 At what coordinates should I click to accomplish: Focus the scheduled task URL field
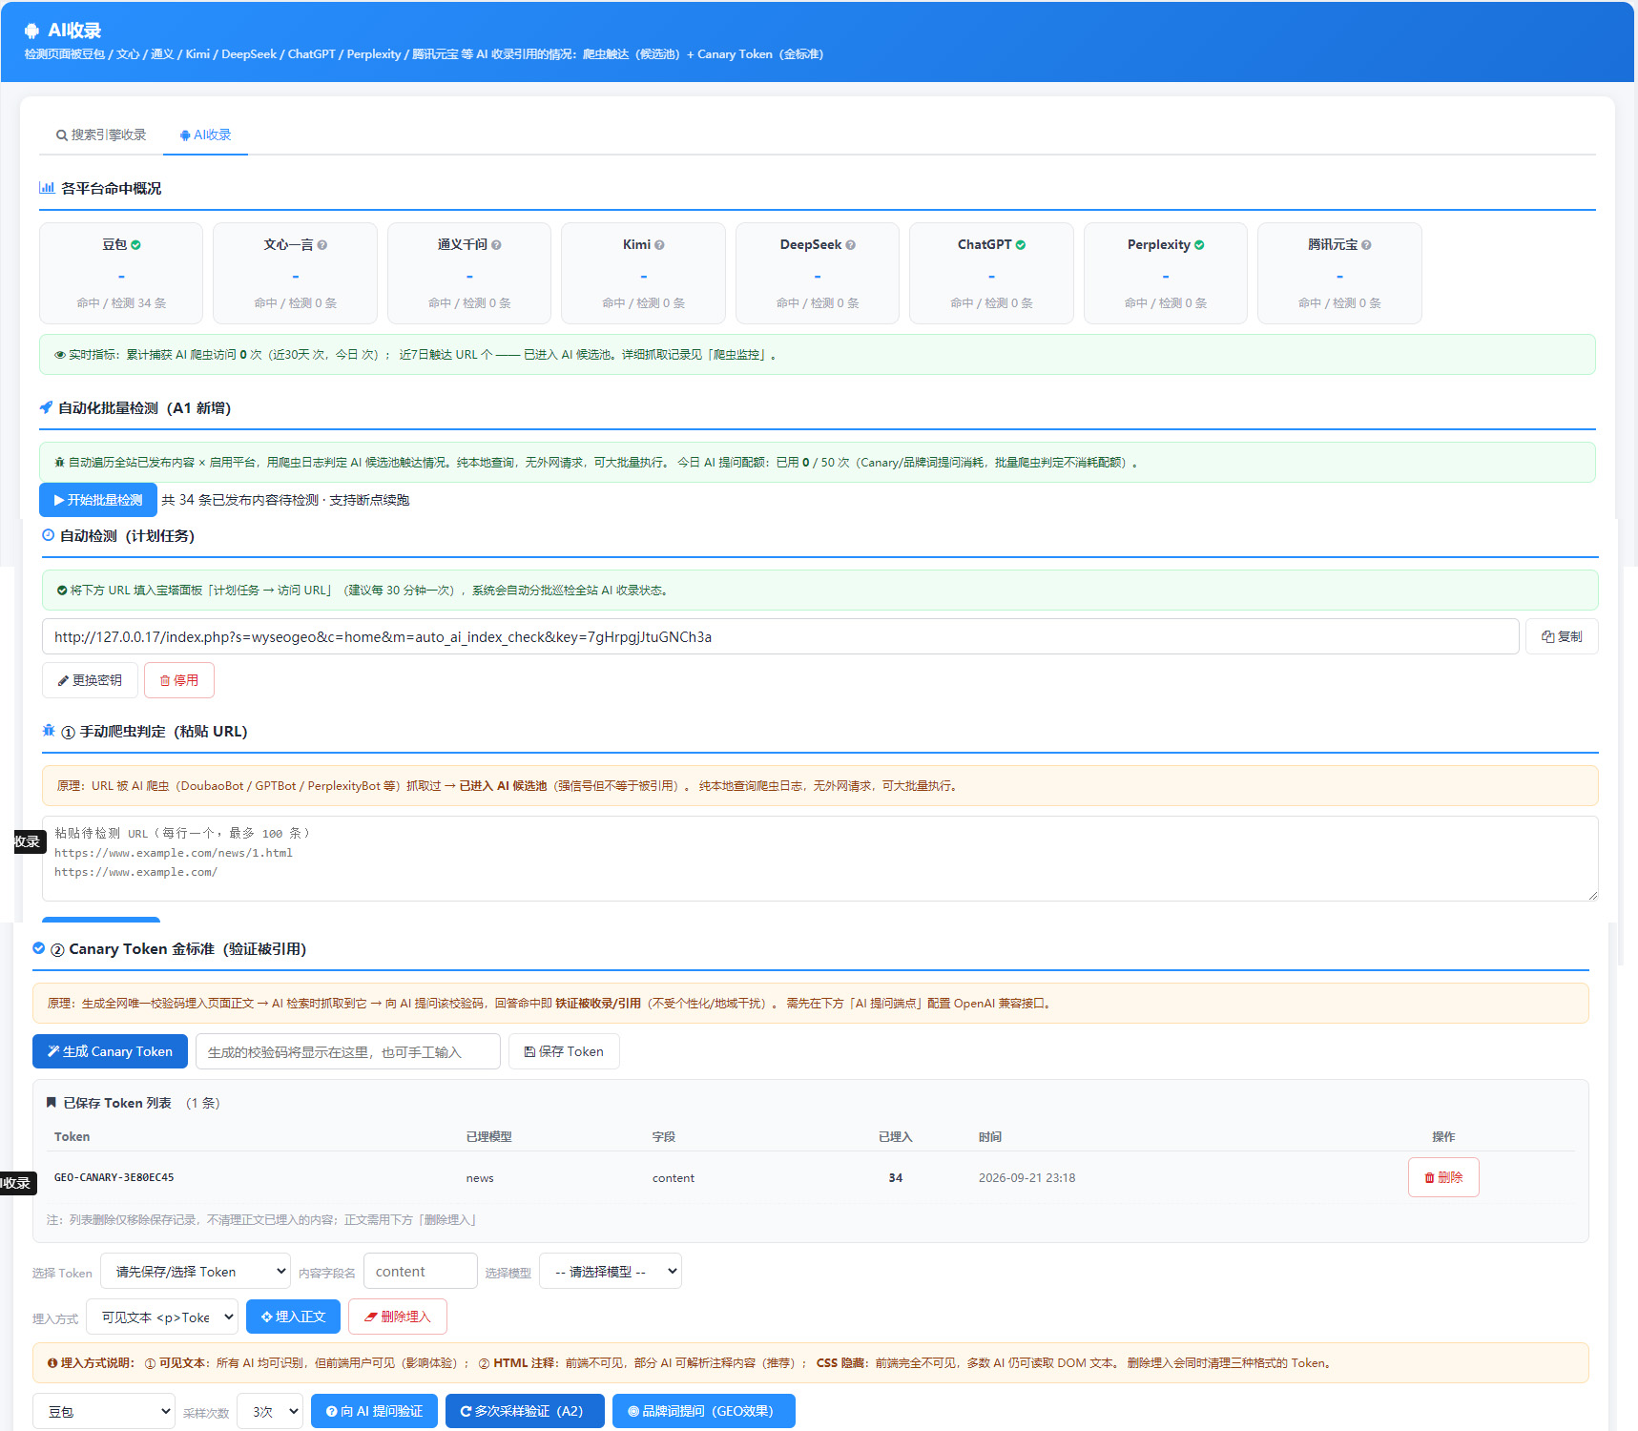point(780,636)
